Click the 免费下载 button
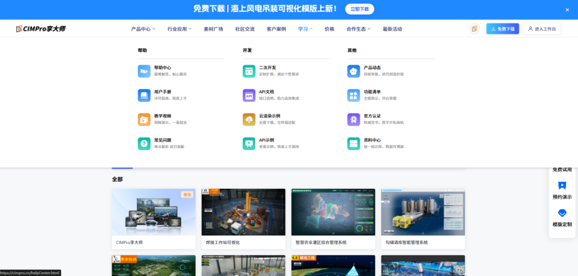The image size is (578, 276). 503,29
